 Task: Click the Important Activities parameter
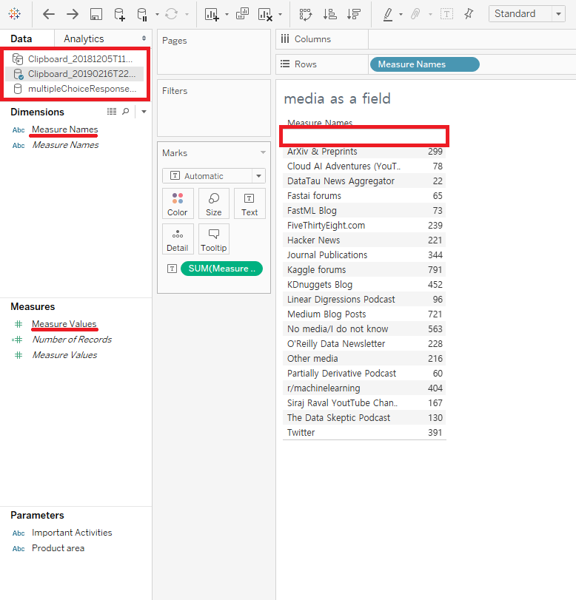click(x=72, y=533)
